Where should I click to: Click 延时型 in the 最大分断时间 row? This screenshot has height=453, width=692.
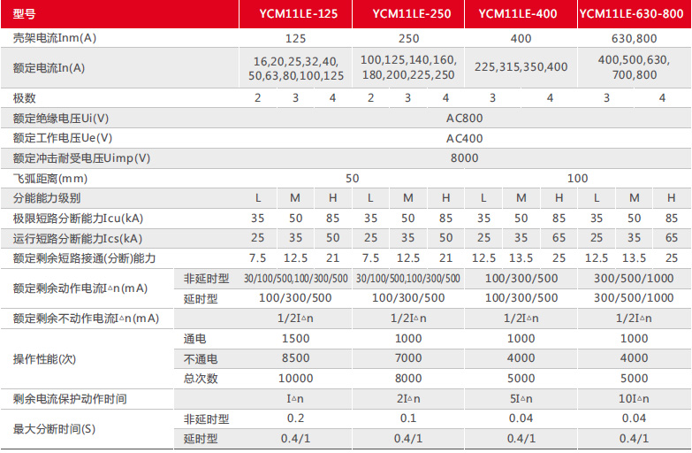[x=201, y=439]
